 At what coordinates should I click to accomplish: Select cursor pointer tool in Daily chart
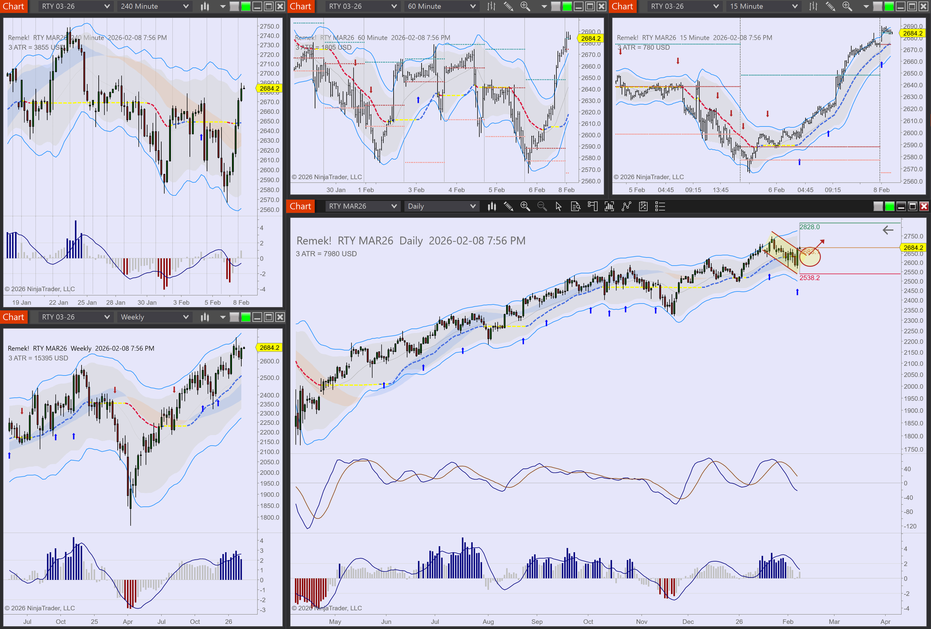559,206
